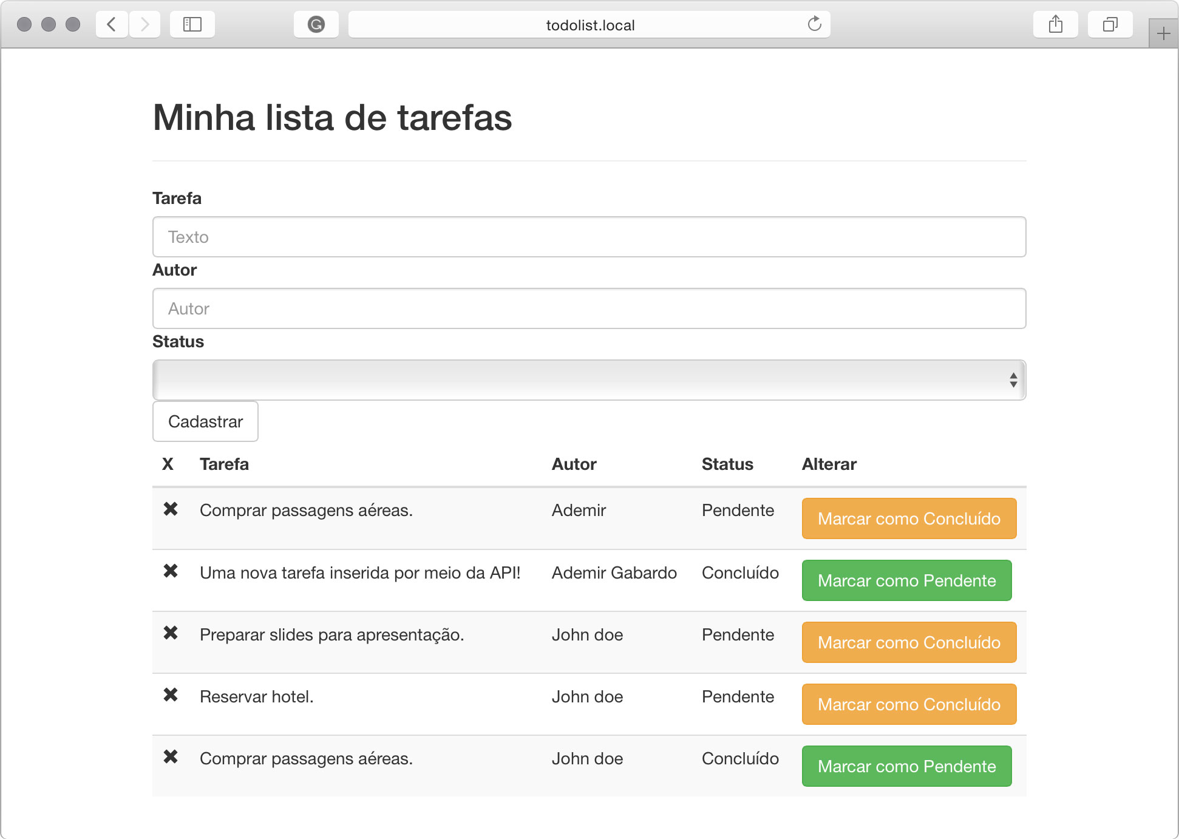Delete the Reservar hotel task

(171, 695)
